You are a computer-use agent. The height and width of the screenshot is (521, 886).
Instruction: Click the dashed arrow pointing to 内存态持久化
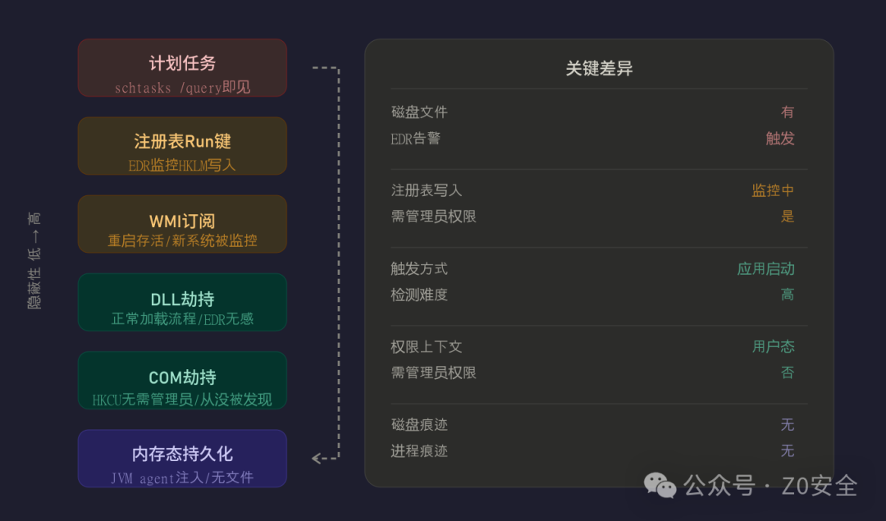pyautogui.click(x=326, y=263)
